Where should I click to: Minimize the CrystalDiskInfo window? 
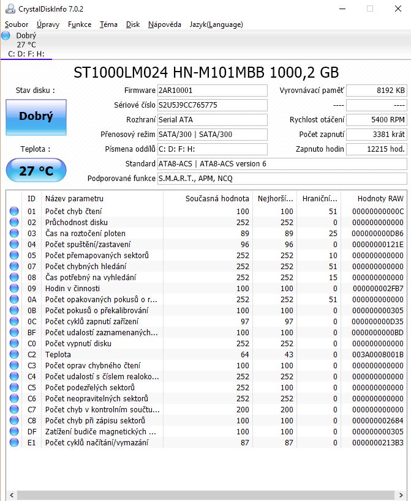[x=342, y=9]
